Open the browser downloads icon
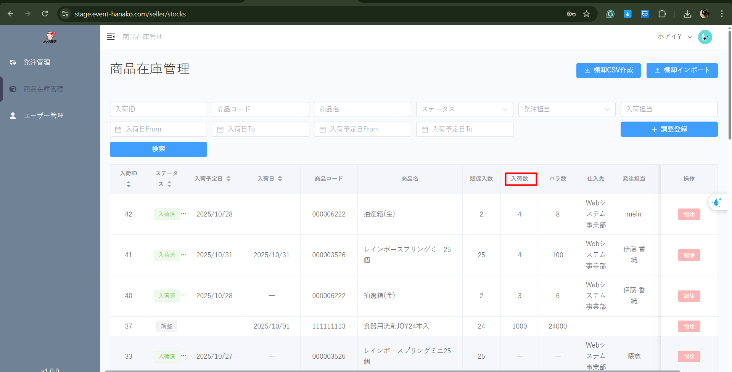Screen dimensions: 732x372 tap(687, 14)
